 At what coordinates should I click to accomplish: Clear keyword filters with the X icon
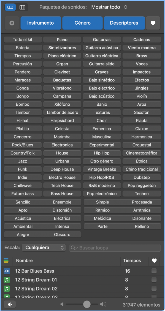12,23
